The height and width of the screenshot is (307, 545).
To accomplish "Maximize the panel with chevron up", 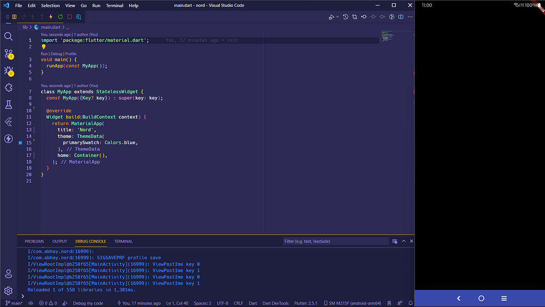I will [403, 241].
